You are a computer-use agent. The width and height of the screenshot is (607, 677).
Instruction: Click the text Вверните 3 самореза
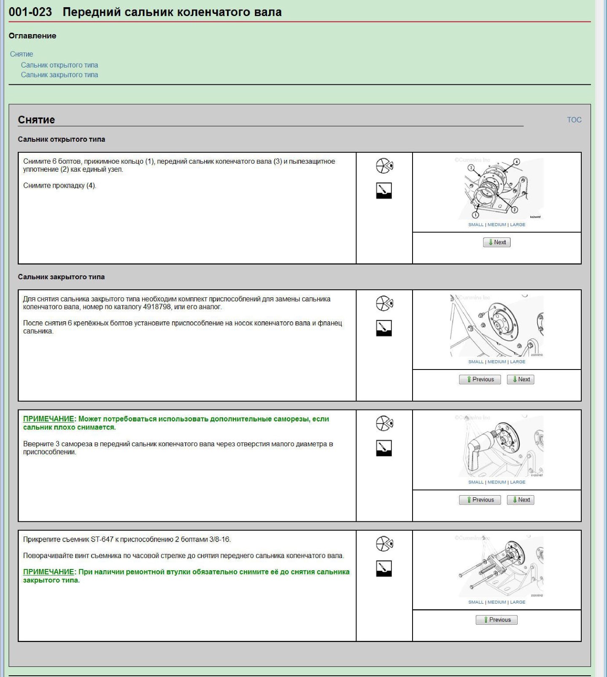click(x=178, y=448)
